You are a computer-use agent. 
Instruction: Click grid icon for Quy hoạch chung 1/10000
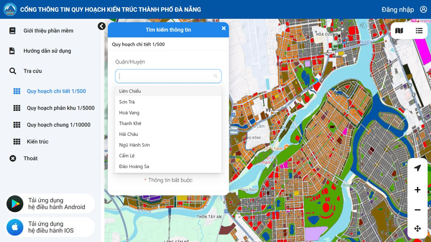(17, 125)
